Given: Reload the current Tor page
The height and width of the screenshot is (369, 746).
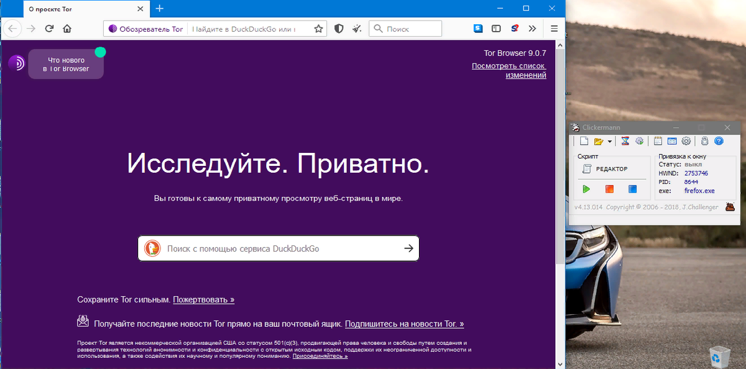Looking at the screenshot, I should pos(49,29).
